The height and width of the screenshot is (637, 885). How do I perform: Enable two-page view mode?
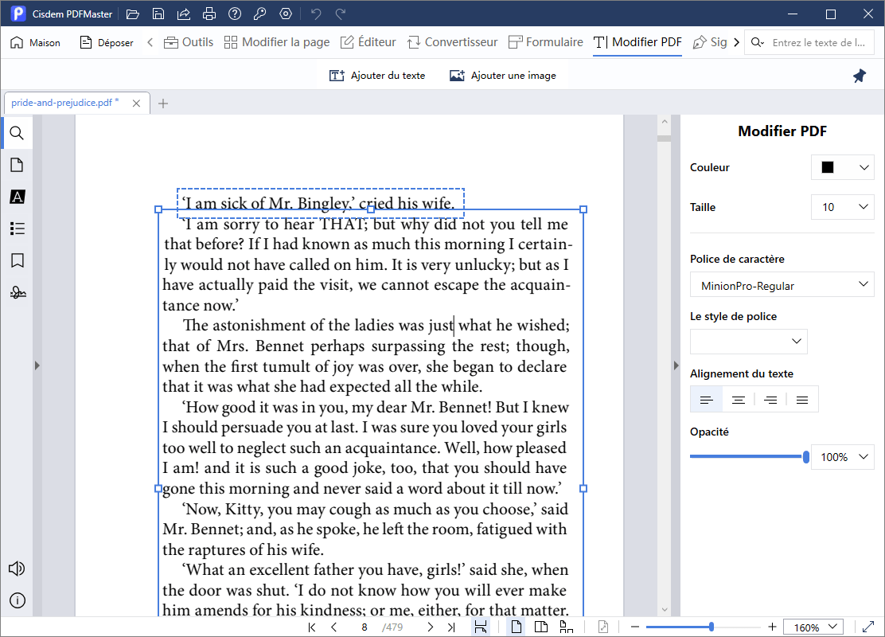pos(542,627)
